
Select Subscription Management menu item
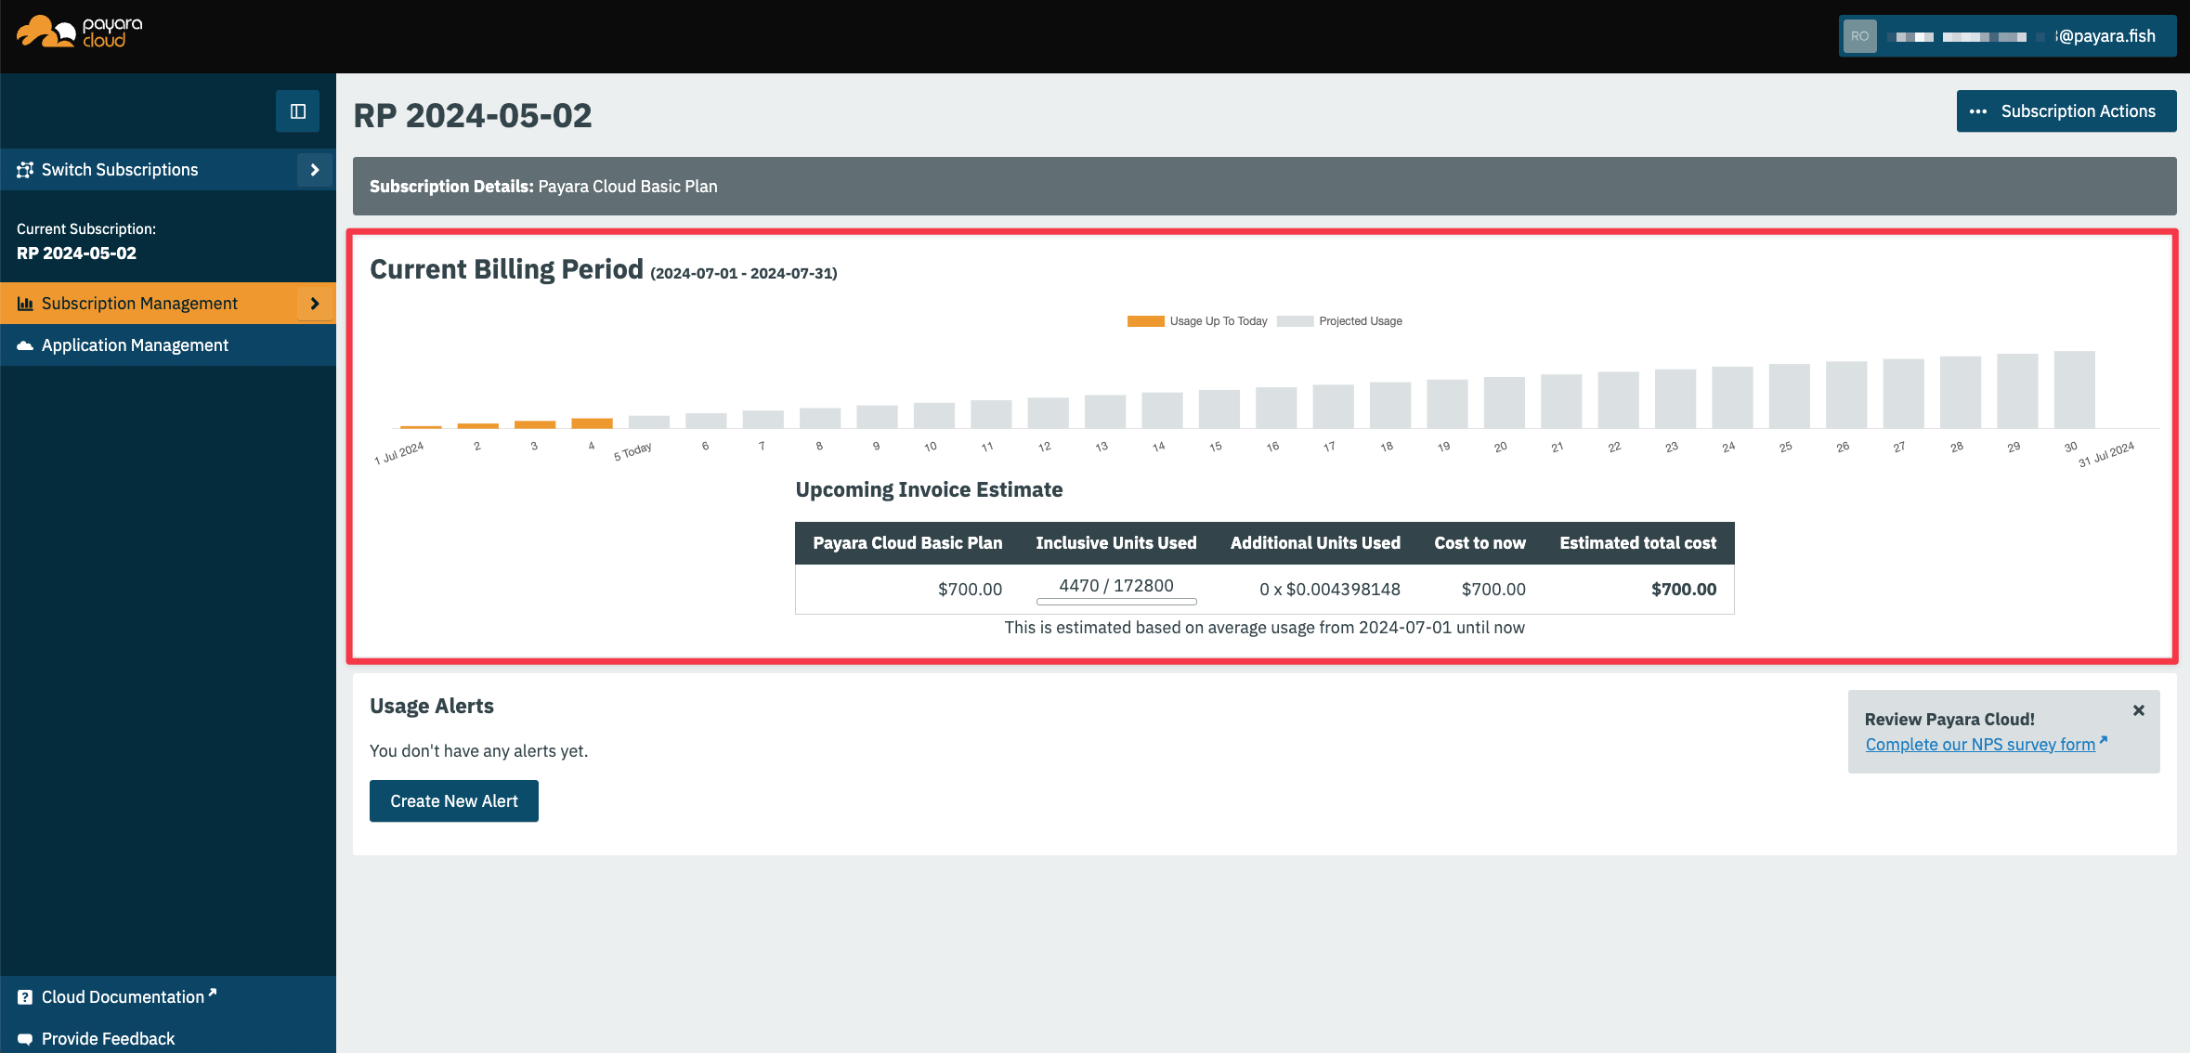tap(139, 304)
